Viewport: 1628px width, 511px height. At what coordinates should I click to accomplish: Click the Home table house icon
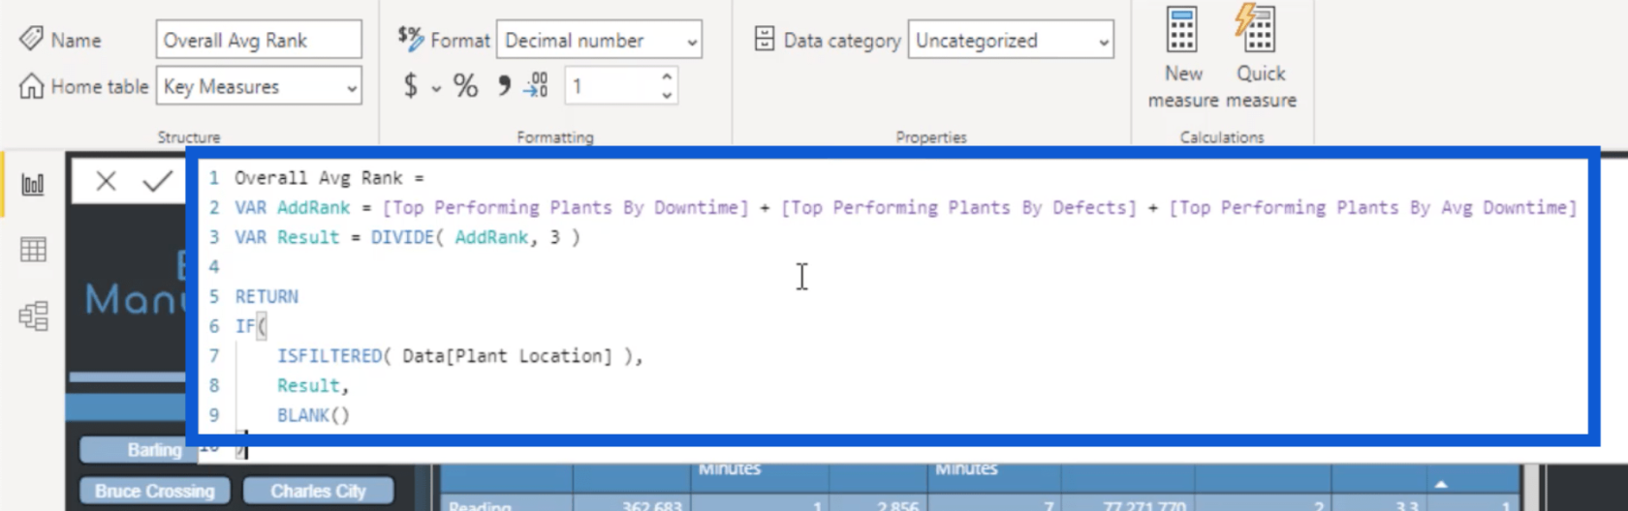(31, 86)
